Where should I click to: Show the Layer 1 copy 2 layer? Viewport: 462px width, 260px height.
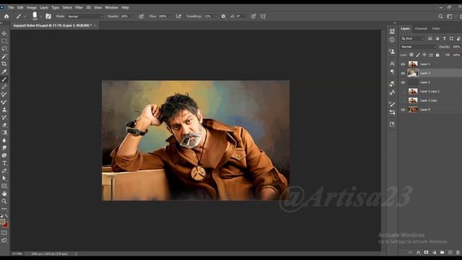(x=403, y=92)
